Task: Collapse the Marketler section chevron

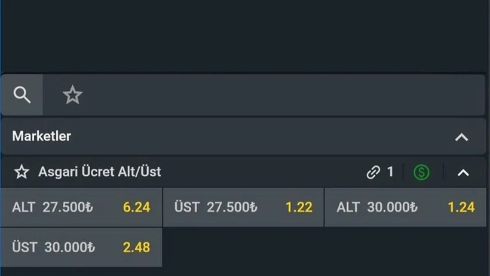Action: [x=461, y=137]
